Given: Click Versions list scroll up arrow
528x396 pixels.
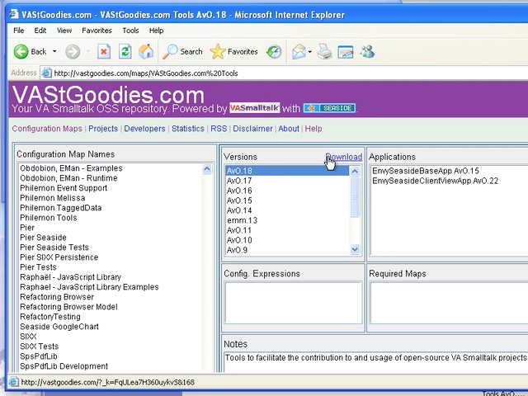Looking at the screenshot, I should tap(355, 172).
